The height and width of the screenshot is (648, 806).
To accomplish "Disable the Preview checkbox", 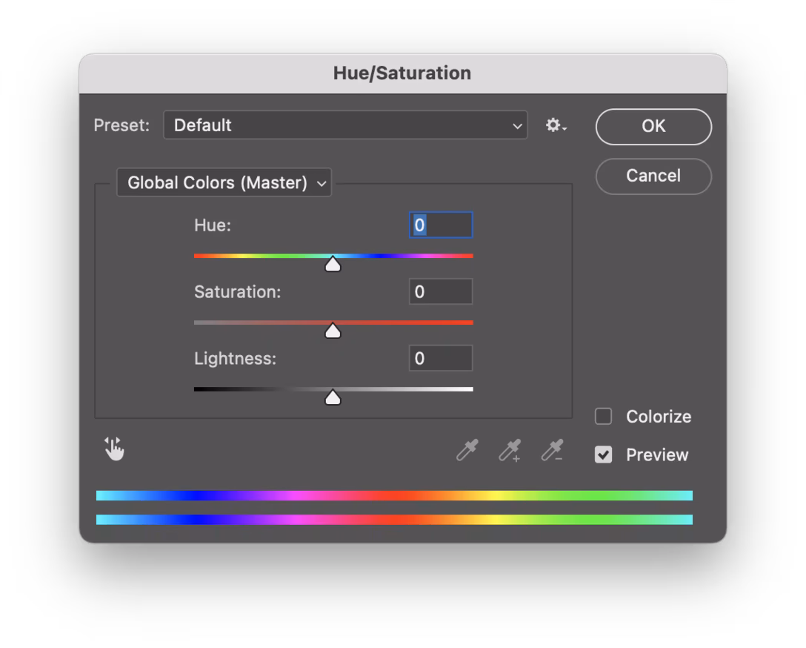I will click(604, 454).
